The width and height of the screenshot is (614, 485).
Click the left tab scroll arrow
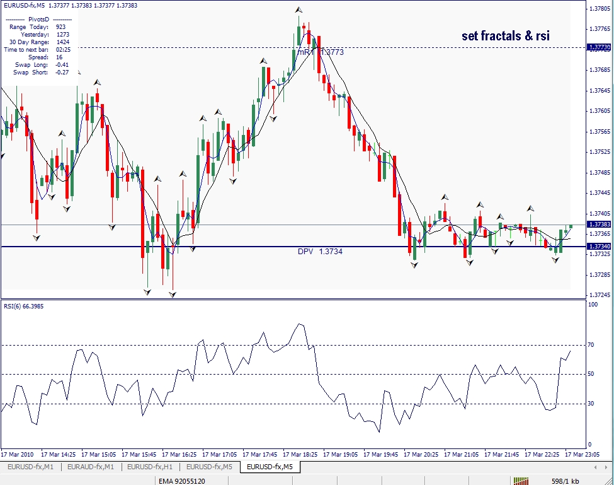point(595,467)
